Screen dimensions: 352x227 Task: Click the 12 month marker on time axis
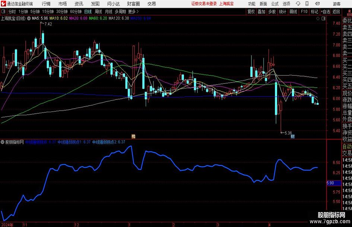pos(77,225)
